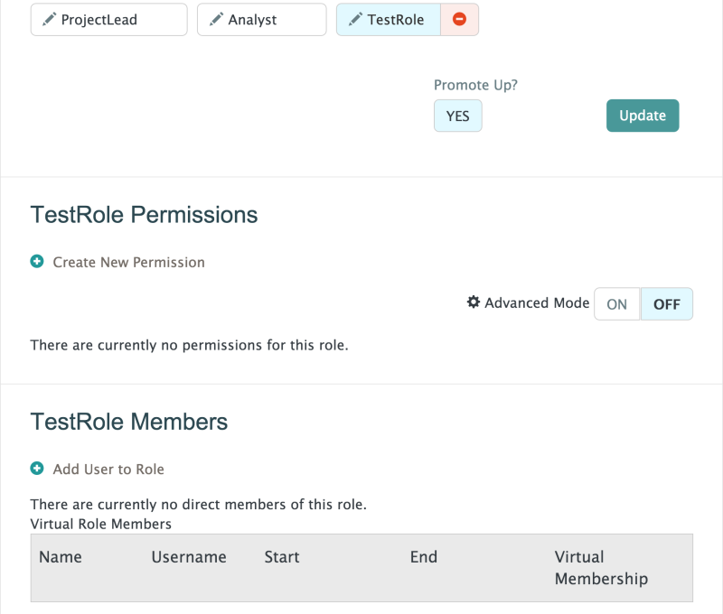The image size is (723, 614).
Task: Click the Start column header
Action: pyautogui.click(x=282, y=557)
